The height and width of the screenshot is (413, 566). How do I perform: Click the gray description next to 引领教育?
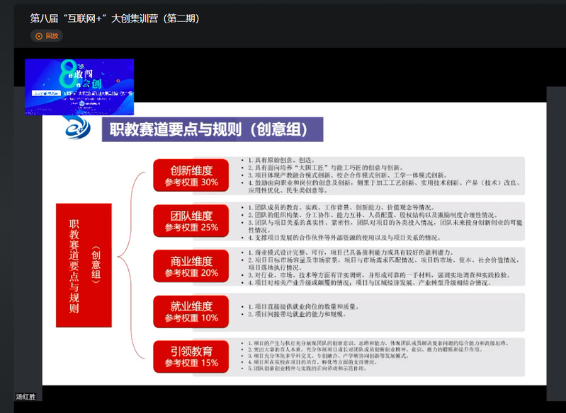[381, 356]
